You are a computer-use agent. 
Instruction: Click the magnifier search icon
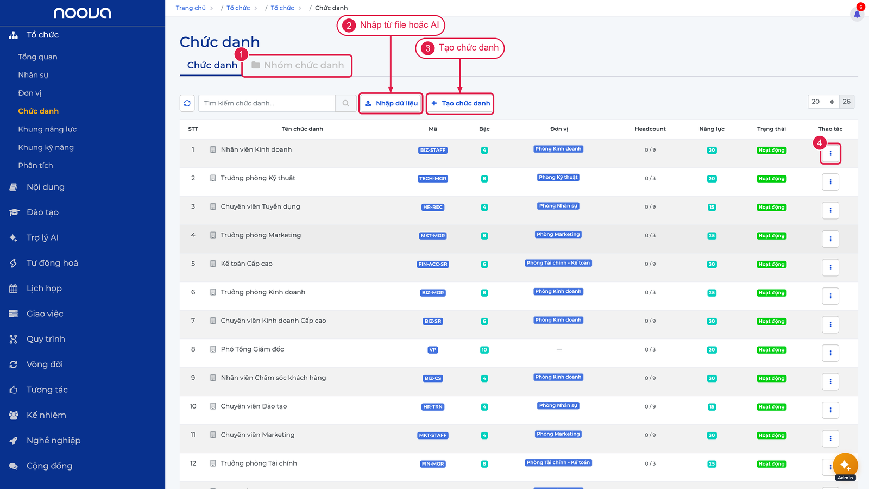(x=346, y=103)
